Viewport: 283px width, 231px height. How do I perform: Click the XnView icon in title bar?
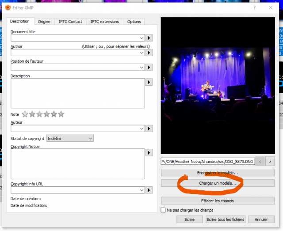click(x=8, y=8)
